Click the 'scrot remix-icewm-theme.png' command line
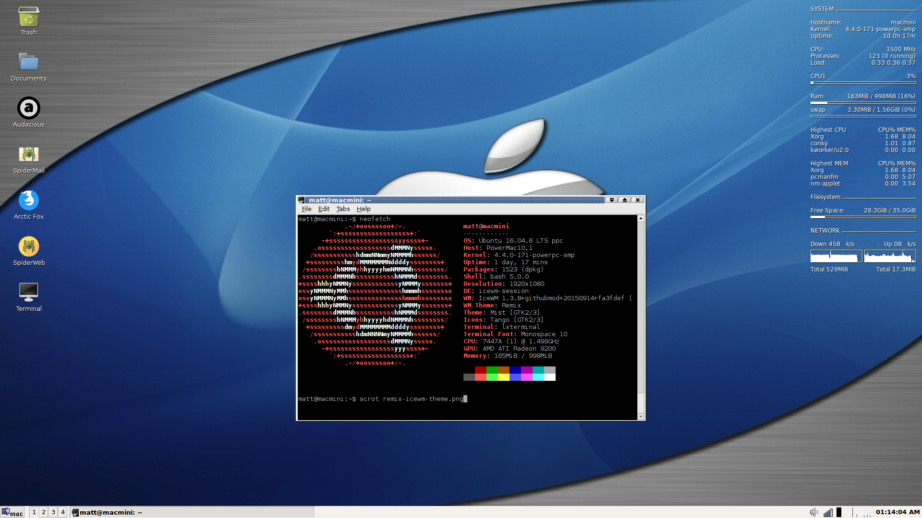 click(412, 399)
